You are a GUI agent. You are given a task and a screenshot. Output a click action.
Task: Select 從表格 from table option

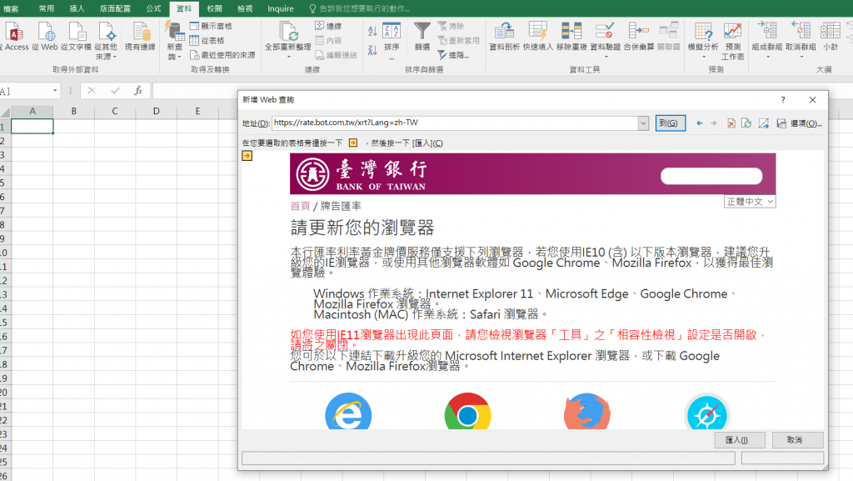coord(207,40)
